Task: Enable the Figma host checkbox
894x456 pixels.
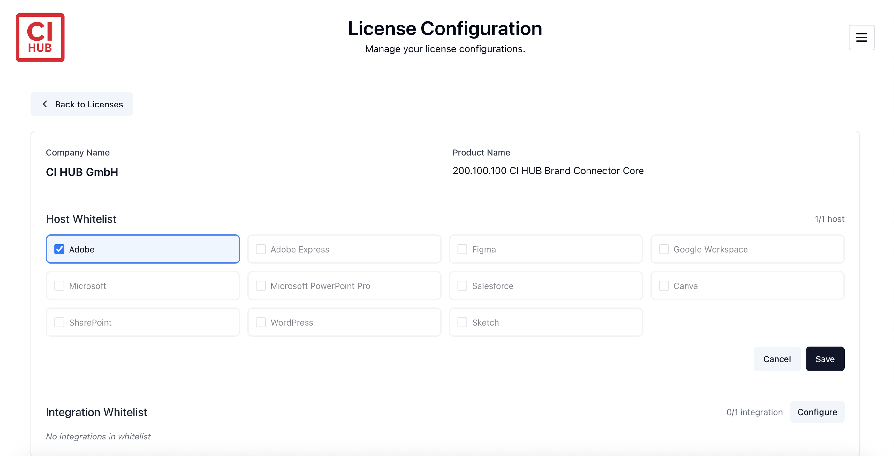Action: pyautogui.click(x=462, y=249)
